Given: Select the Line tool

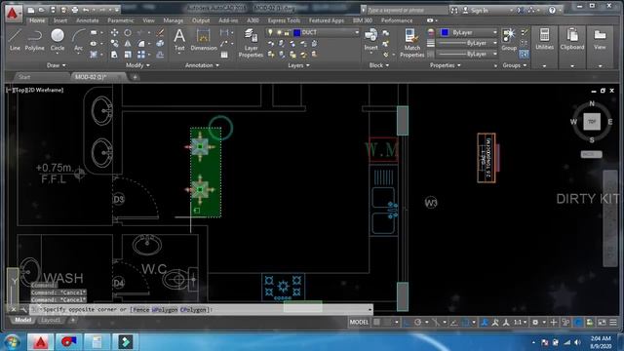Looking at the screenshot, I should [15, 40].
